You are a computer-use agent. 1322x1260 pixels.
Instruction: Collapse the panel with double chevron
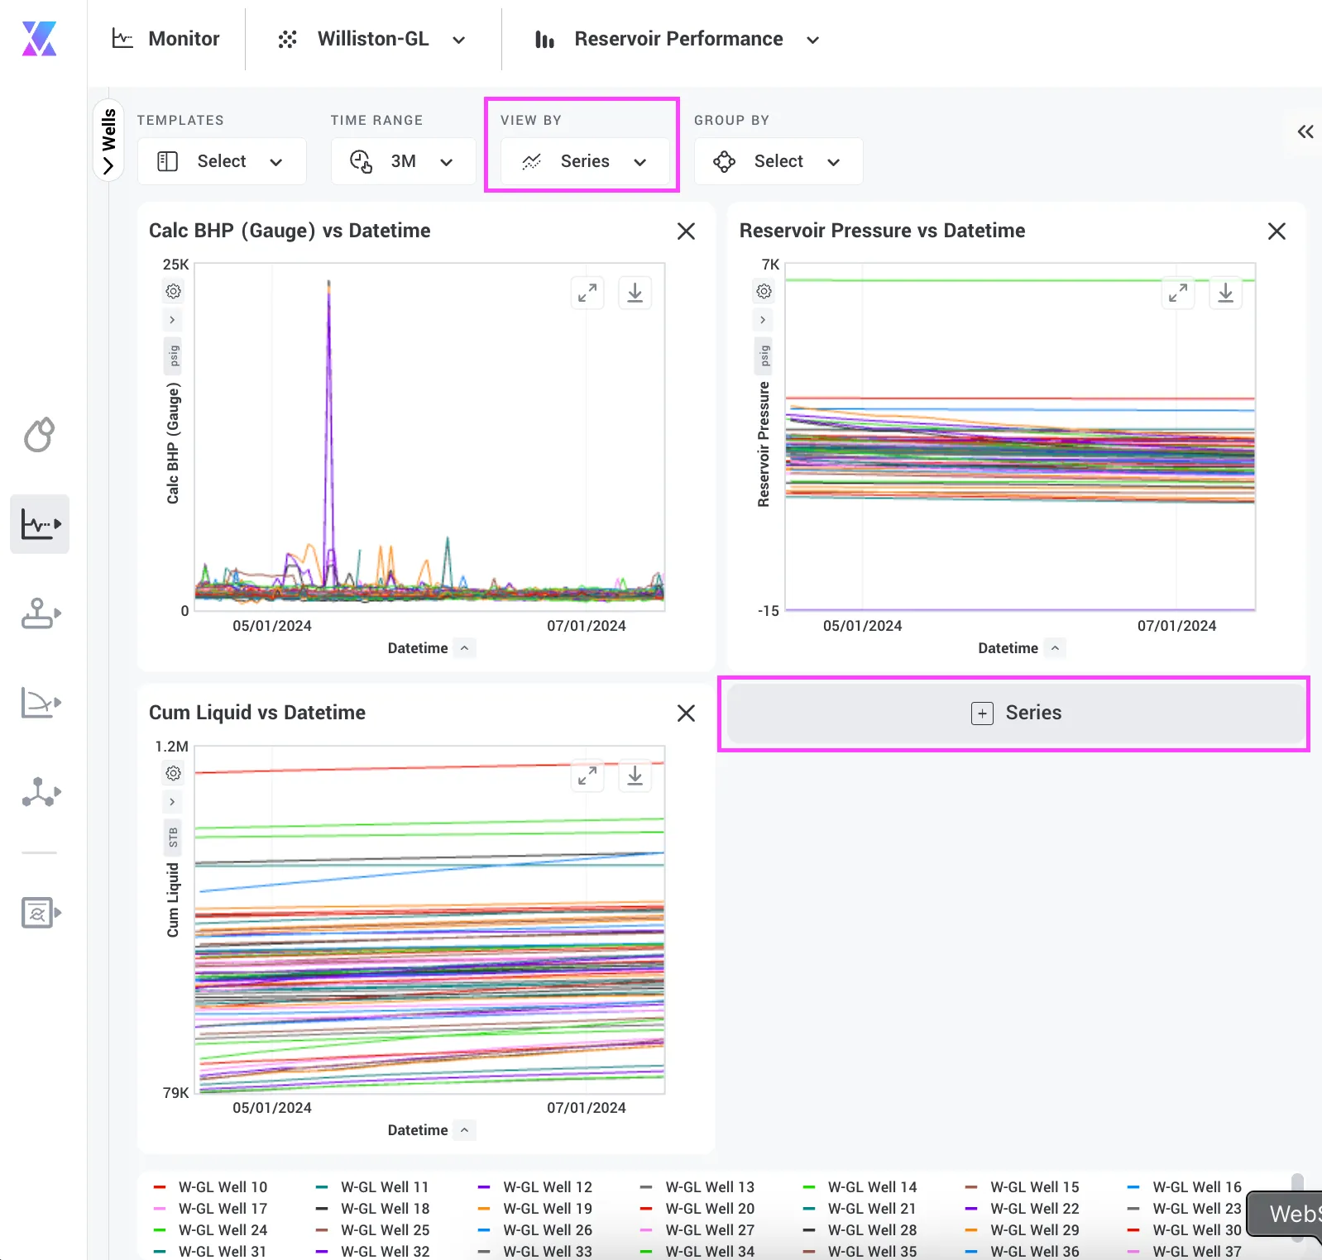[1305, 131]
